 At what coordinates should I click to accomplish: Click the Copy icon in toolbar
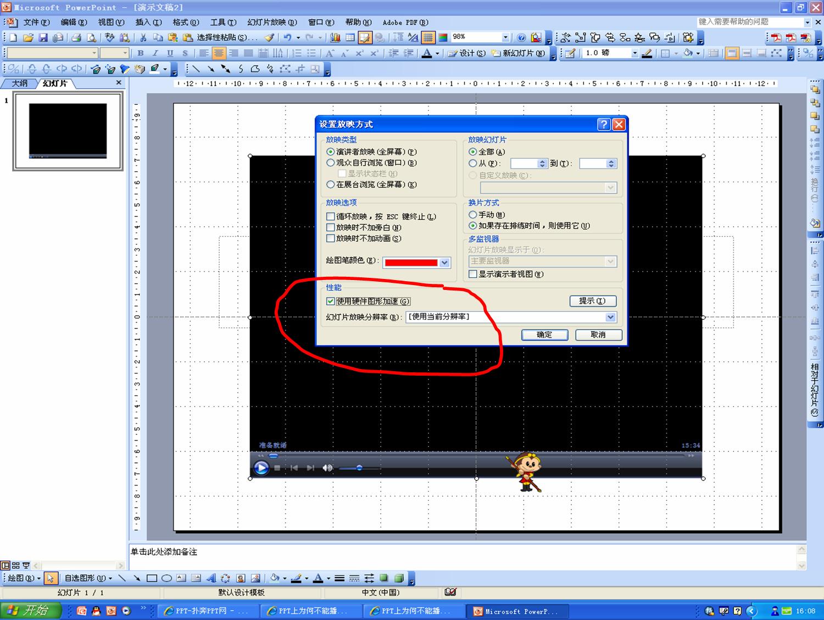click(x=158, y=38)
